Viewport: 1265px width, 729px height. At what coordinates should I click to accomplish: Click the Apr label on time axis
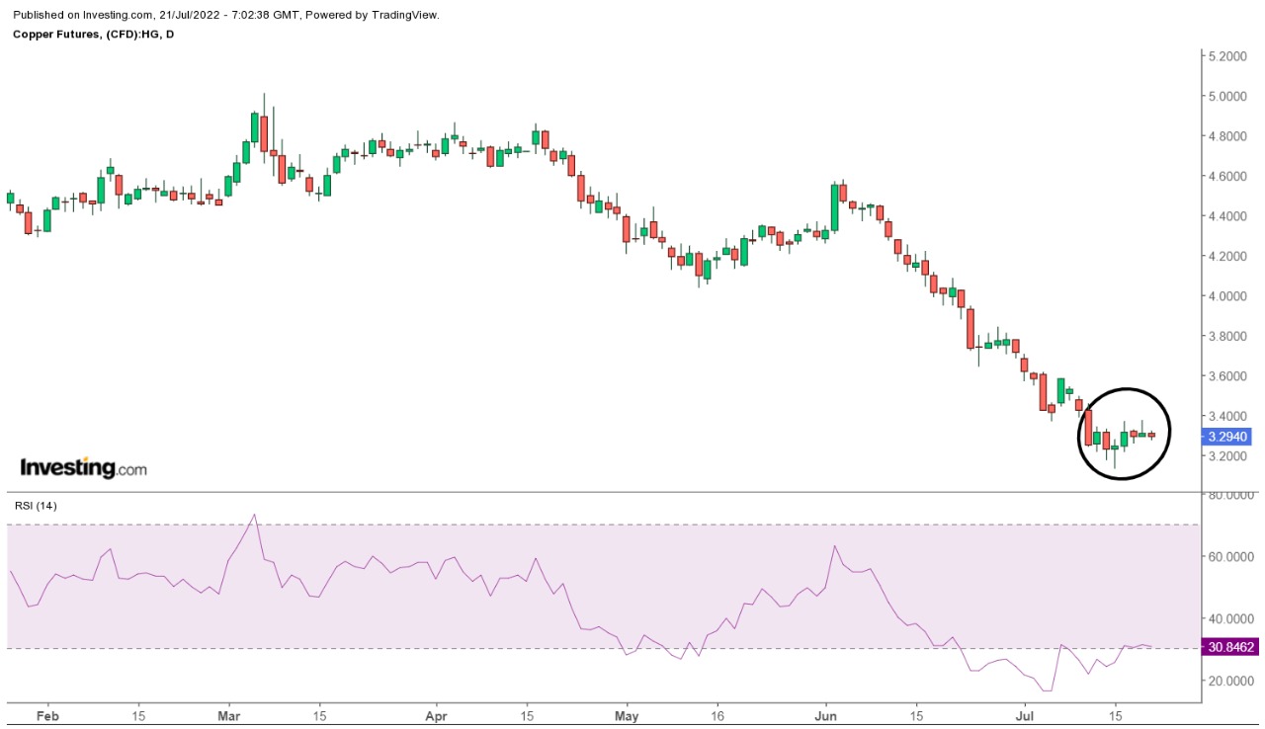pos(436,714)
